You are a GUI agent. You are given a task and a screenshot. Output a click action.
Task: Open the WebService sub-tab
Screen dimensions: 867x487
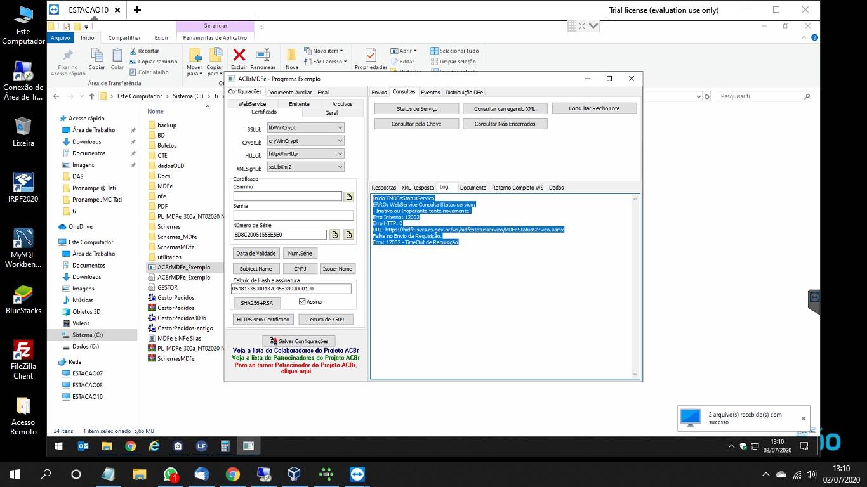(252, 104)
